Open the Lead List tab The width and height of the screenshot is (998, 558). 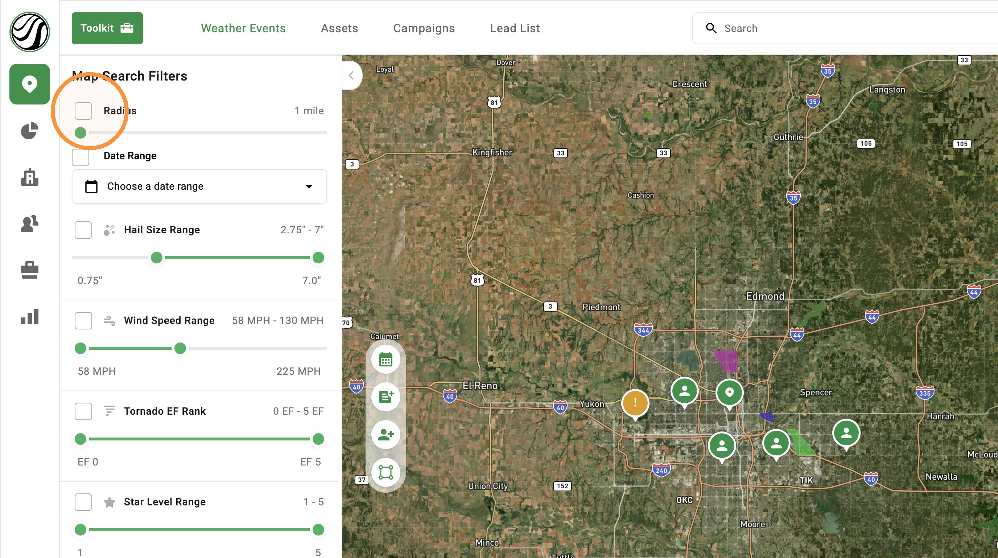click(515, 28)
